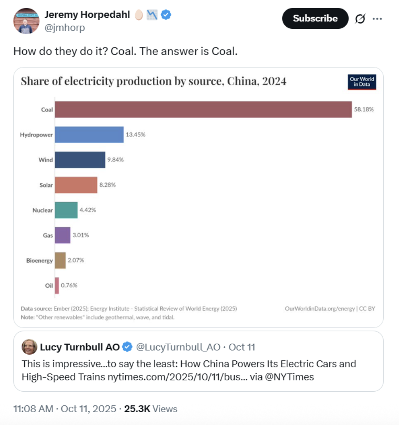The image size is (399, 425).
Task: Open the three-dots more options menu
Action: tap(377, 19)
